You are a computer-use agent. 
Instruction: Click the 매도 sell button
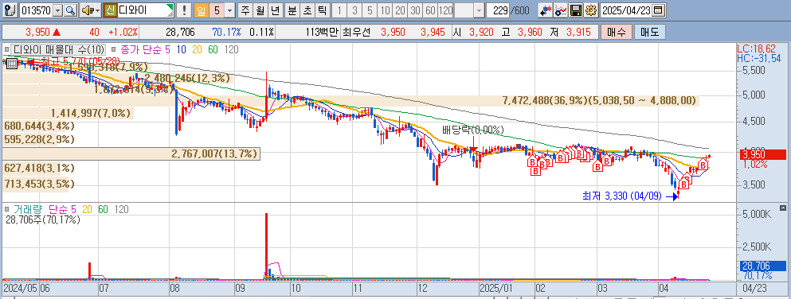coord(650,33)
